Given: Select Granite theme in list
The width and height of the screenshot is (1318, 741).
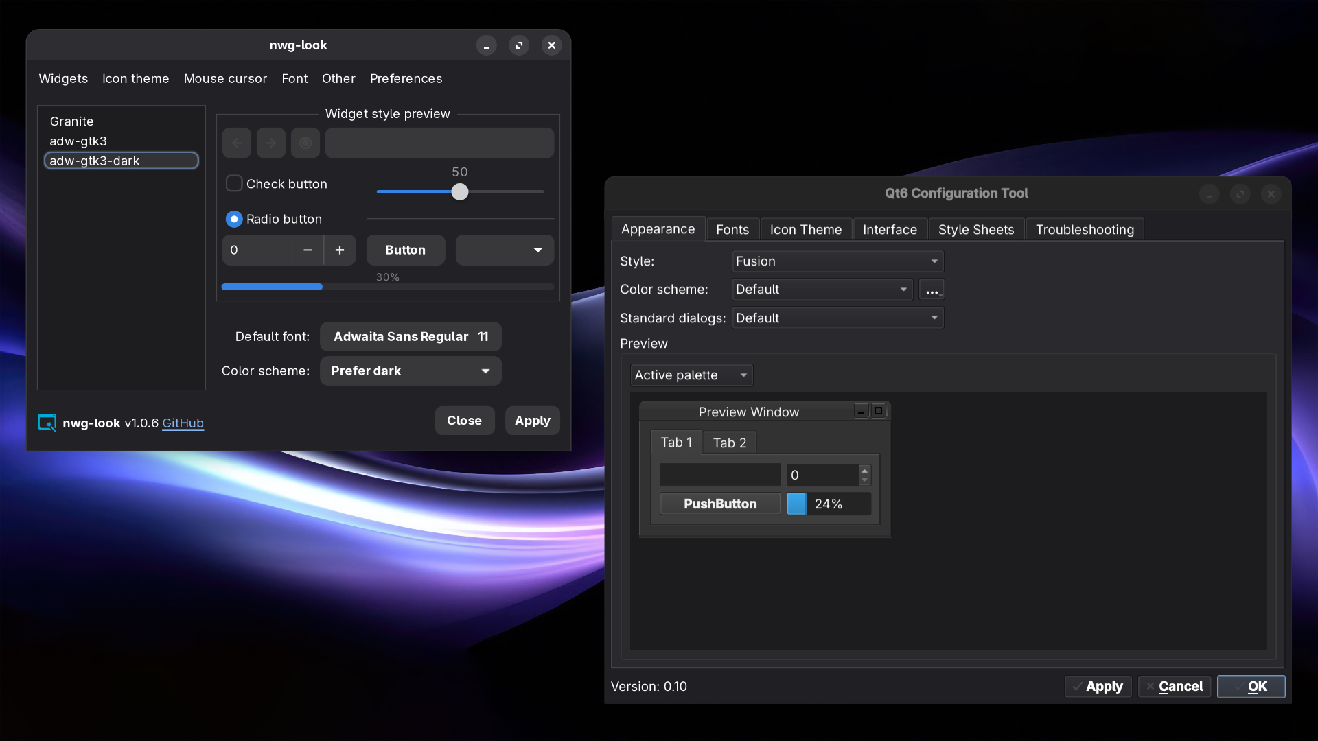Looking at the screenshot, I should [122, 121].
